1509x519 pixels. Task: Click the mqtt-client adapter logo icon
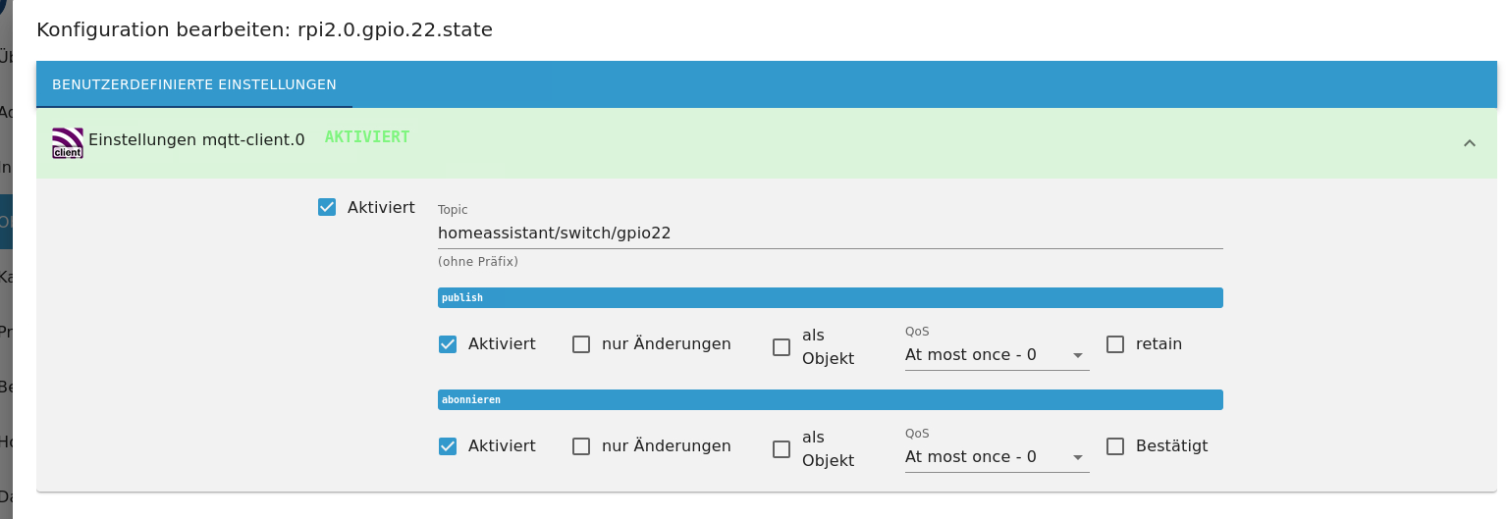pyautogui.click(x=68, y=143)
